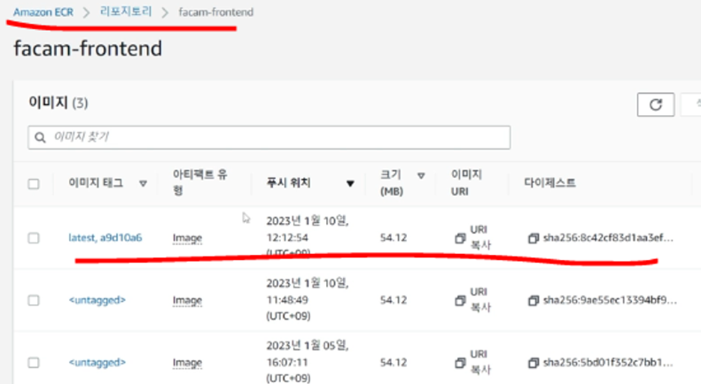The image size is (701, 384).
Task: Click digest text sha256:8c42cf83d1aa3ef
Action: [608, 238]
